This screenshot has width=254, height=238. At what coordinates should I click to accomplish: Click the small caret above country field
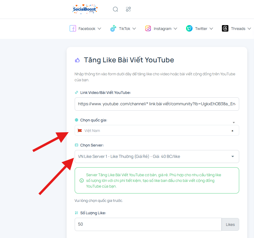234,123
